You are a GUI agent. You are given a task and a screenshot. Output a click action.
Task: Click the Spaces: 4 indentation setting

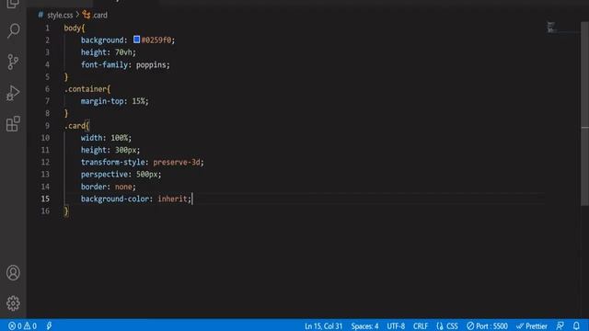point(364,325)
